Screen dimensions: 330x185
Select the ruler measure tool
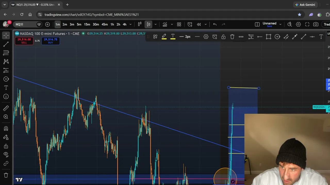6,108
